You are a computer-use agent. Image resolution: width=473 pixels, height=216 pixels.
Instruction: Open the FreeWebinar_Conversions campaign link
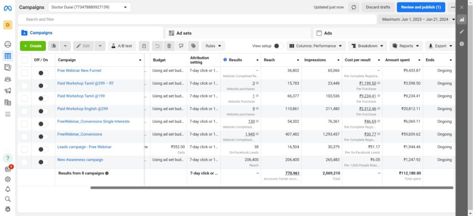(79, 134)
